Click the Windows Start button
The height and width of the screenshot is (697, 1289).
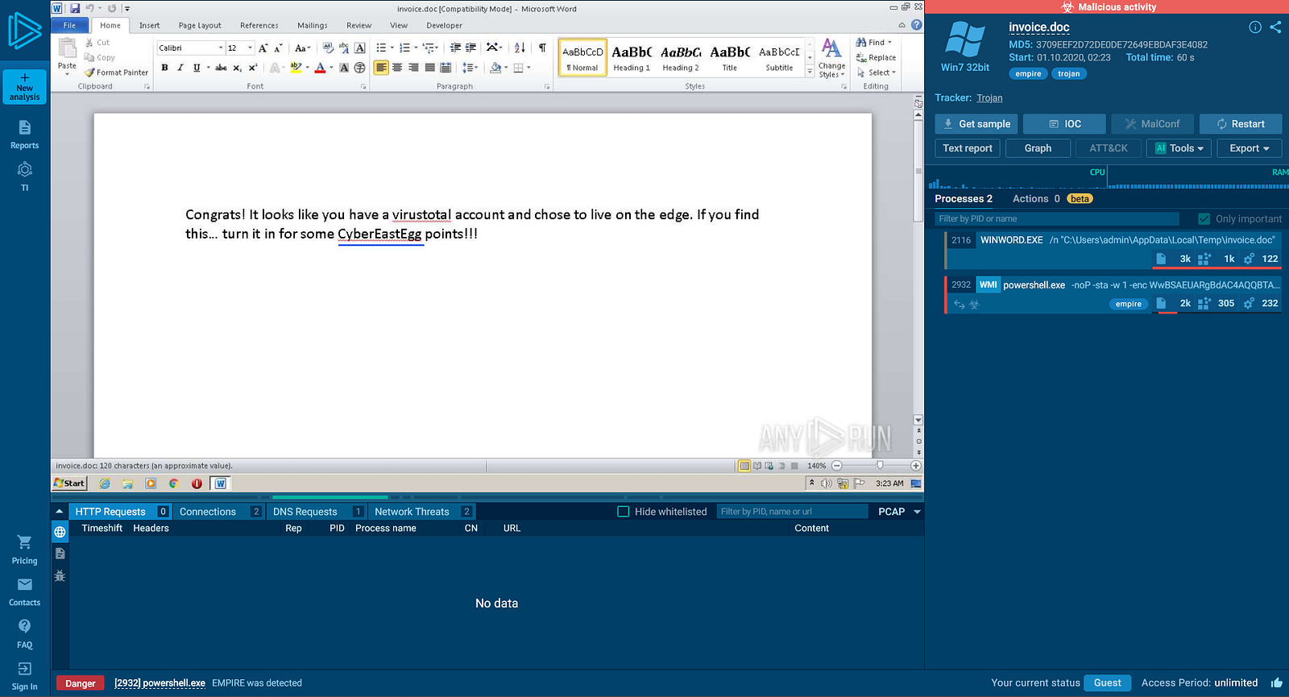point(69,483)
